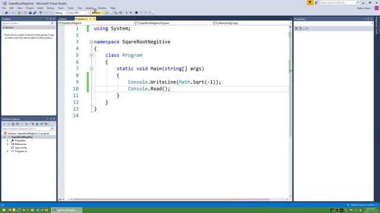Click the Property Pages wrench icon
This screenshot has width=380, height=213.
point(306,28)
